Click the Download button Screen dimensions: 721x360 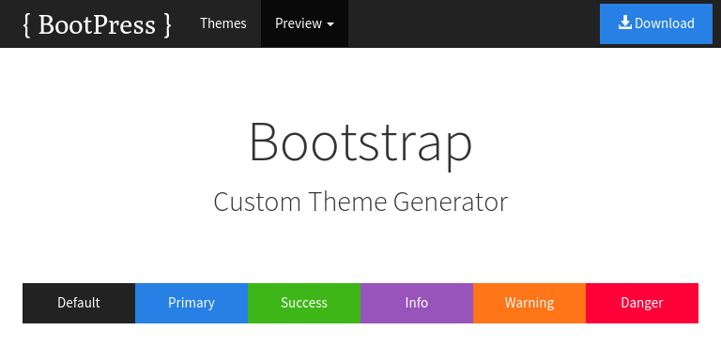[x=656, y=23]
